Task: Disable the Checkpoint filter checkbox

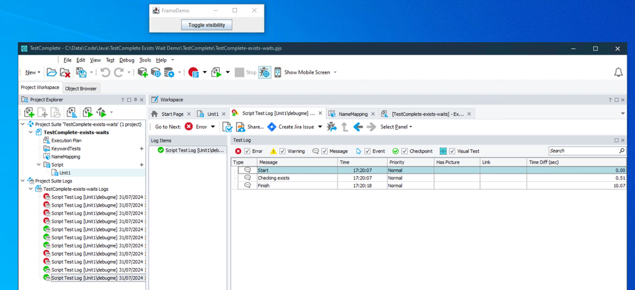Action: (404, 151)
